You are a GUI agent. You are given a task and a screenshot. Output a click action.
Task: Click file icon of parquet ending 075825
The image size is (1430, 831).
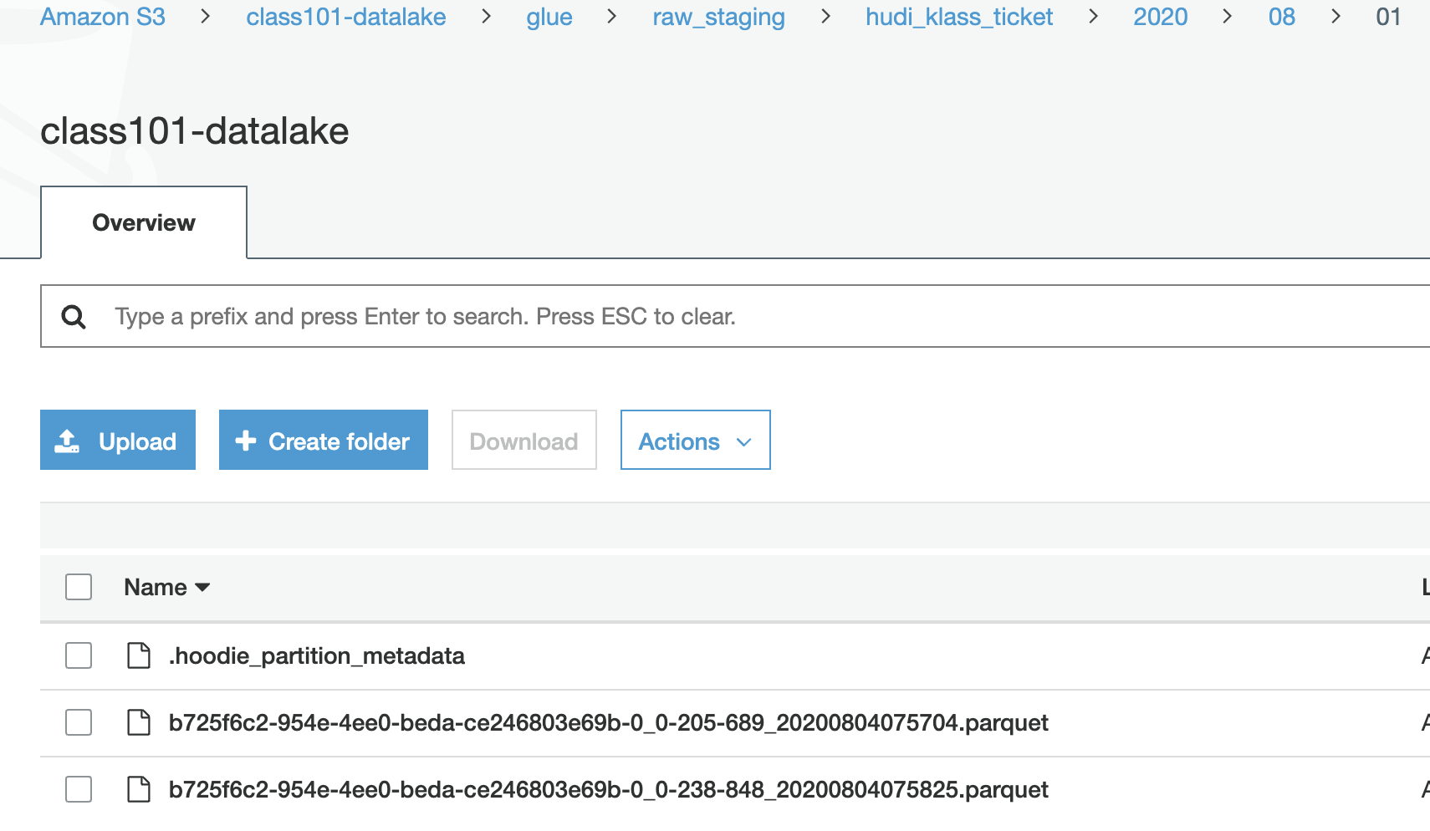(x=139, y=789)
